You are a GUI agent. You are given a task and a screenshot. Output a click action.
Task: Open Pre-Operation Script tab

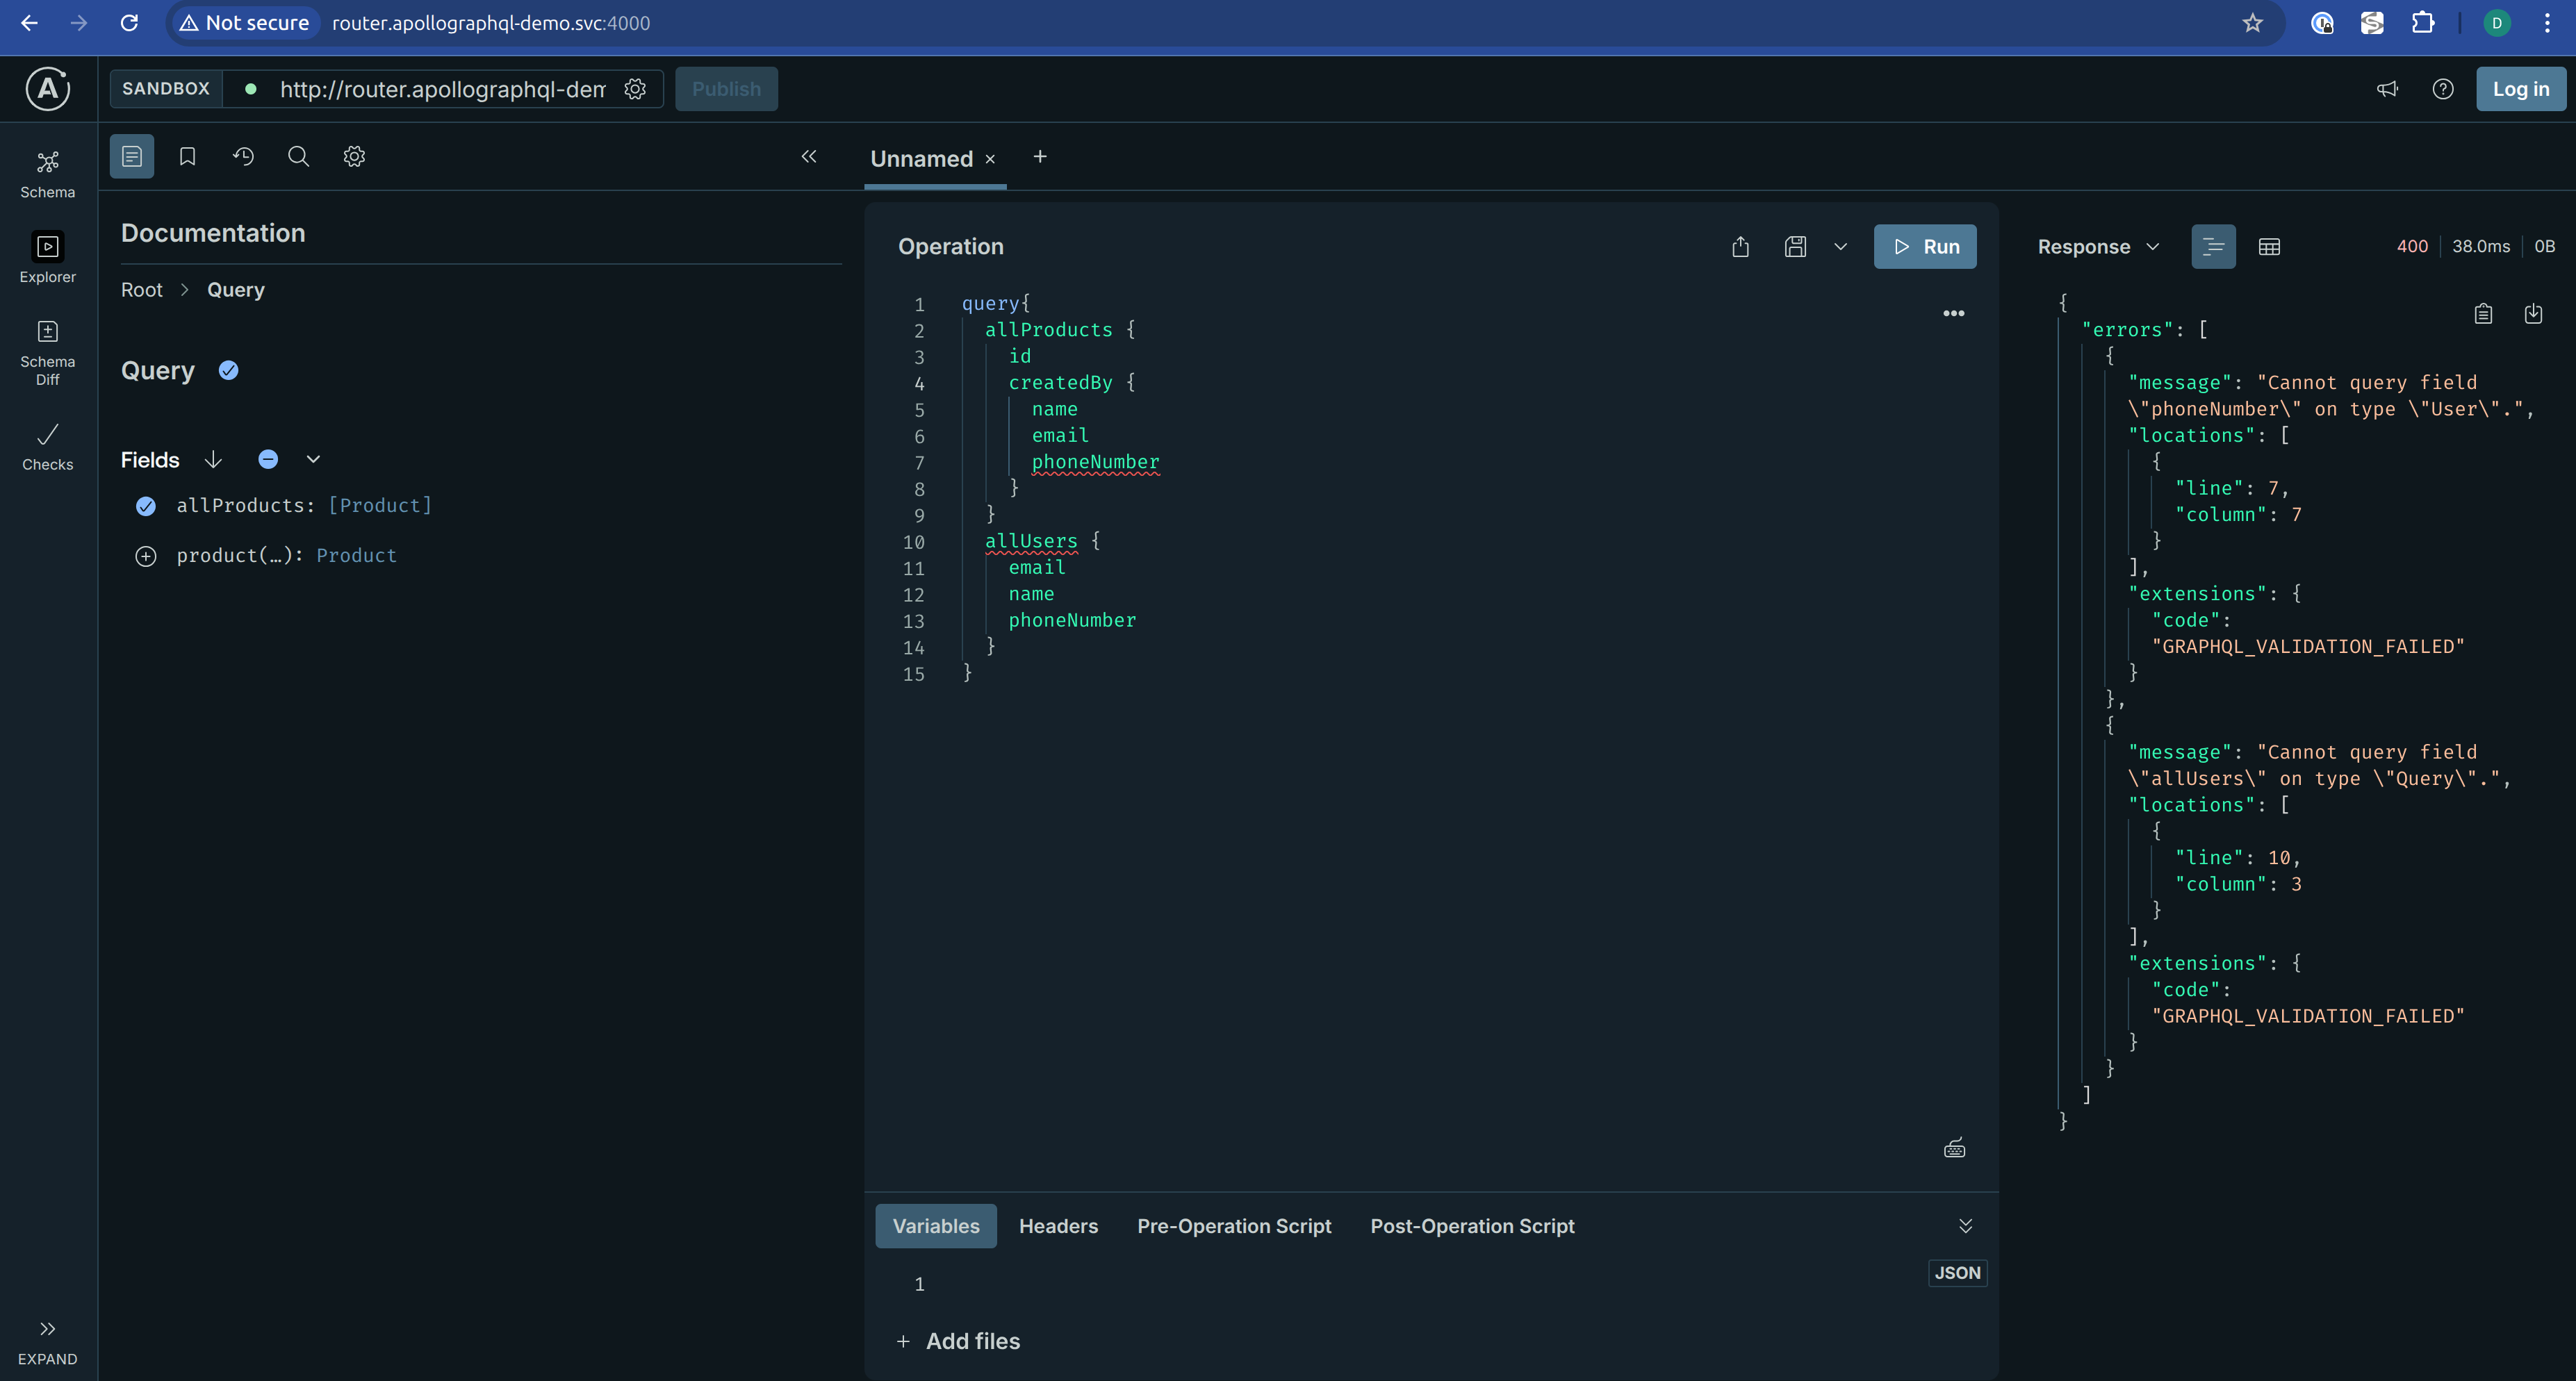pyautogui.click(x=1233, y=1226)
